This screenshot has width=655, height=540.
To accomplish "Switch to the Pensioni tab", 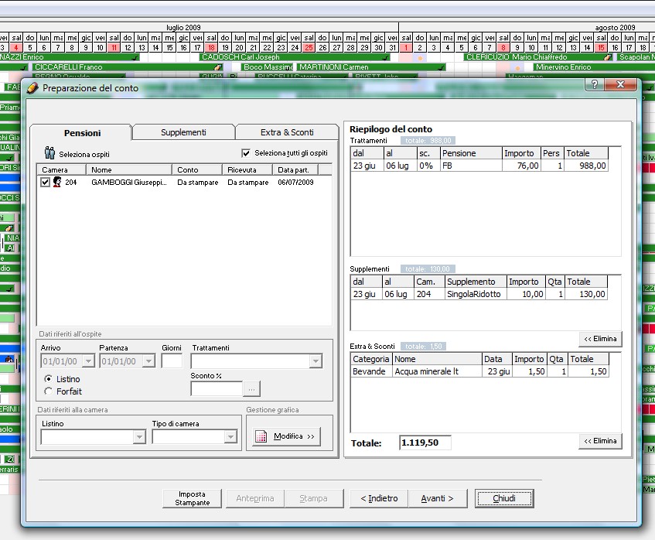I will 82,133.
